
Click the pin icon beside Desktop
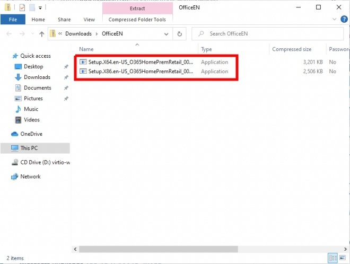[66, 66]
